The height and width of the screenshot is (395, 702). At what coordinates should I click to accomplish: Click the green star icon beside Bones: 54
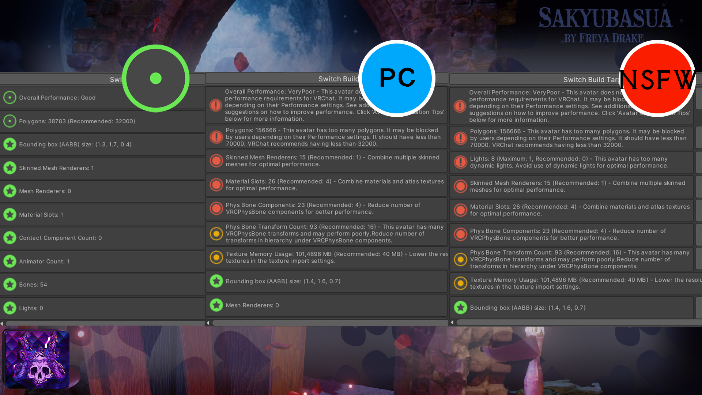10,285
